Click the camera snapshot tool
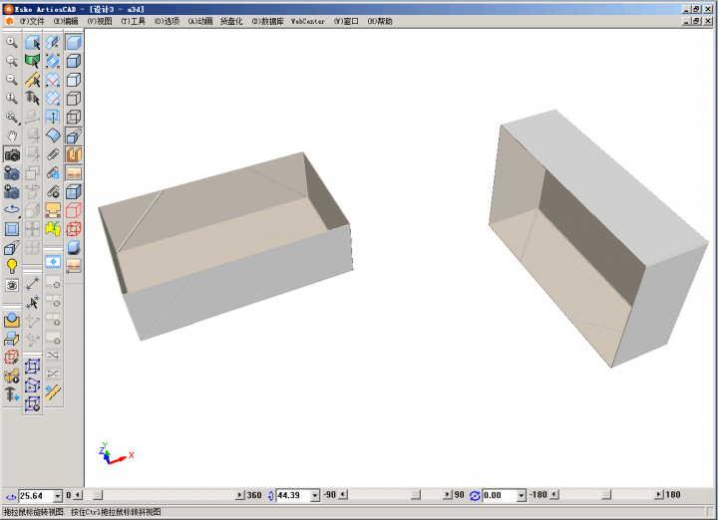Viewport: 718px width, 520px height. [x=12, y=154]
